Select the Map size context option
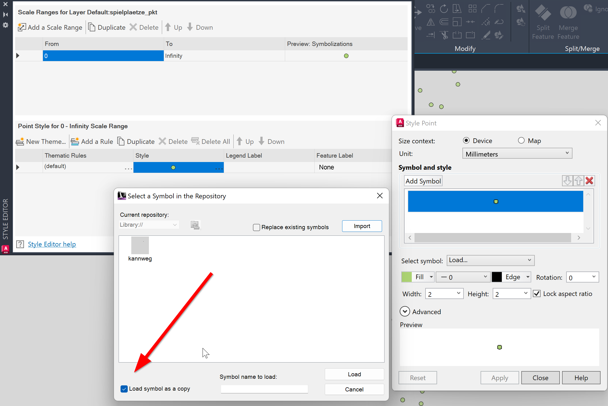This screenshot has width=608, height=406. (521, 141)
